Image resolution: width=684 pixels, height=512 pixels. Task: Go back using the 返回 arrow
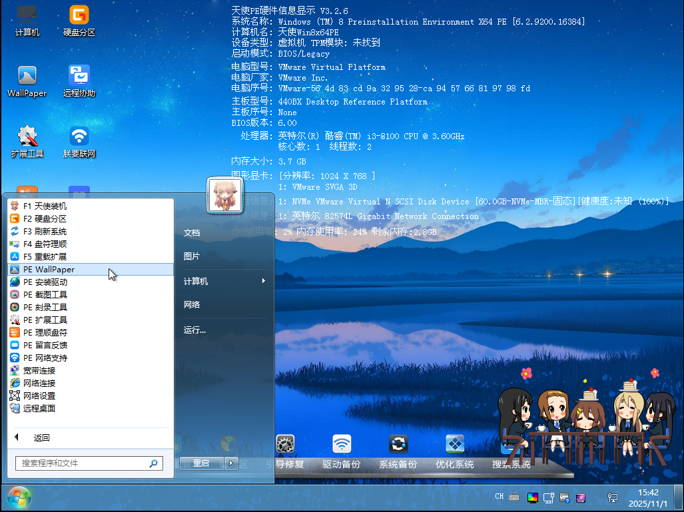point(33,437)
